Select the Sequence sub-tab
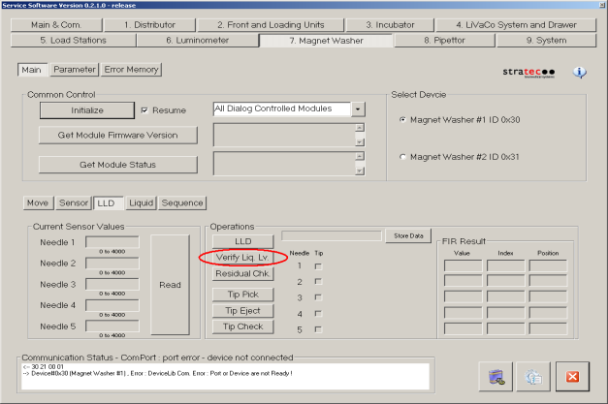Viewport: 608px width, 404px height. [x=182, y=202]
